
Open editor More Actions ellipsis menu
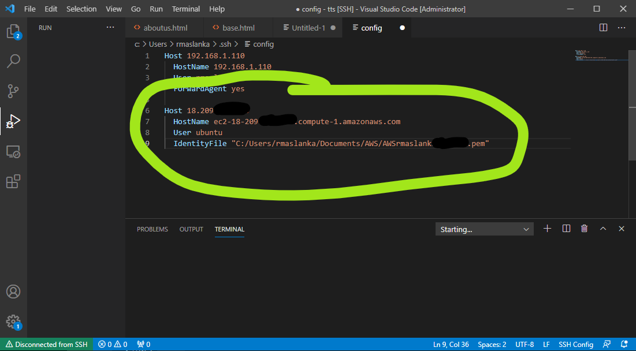pos(621,27)
